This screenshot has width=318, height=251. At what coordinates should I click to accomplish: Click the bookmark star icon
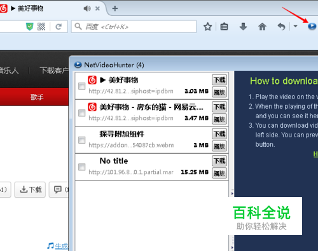tap(207, 27)
